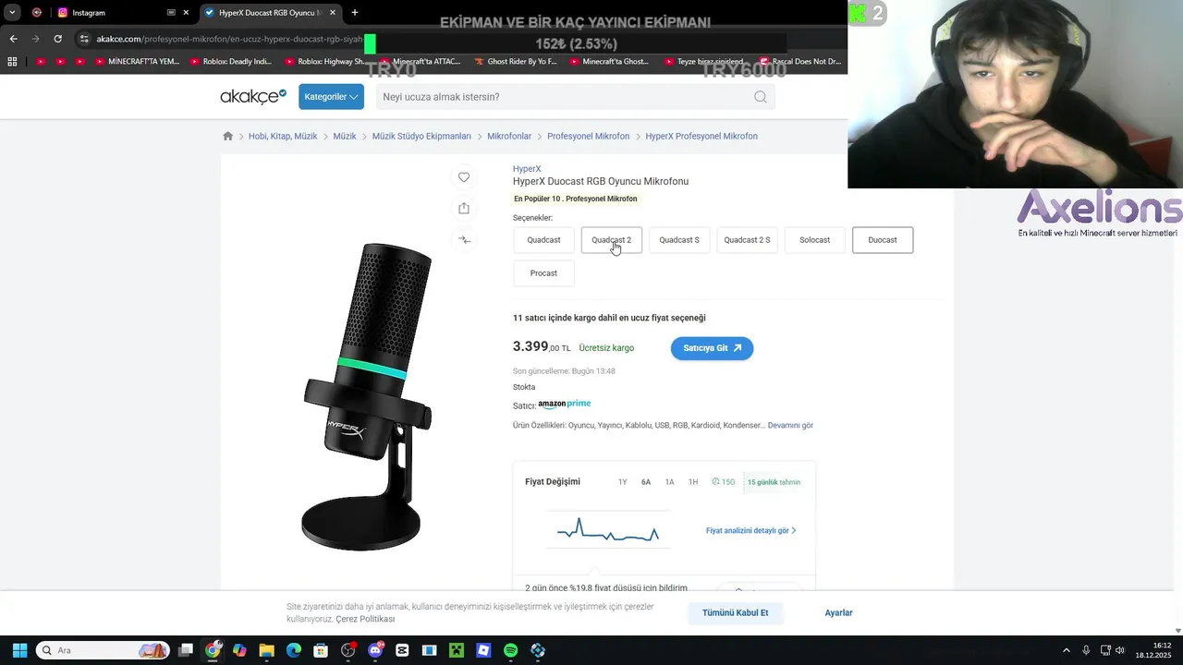Screen dimensions: 1183x665
Task: Open Minecraft from the taskbar
Action: tap(457, 650)
